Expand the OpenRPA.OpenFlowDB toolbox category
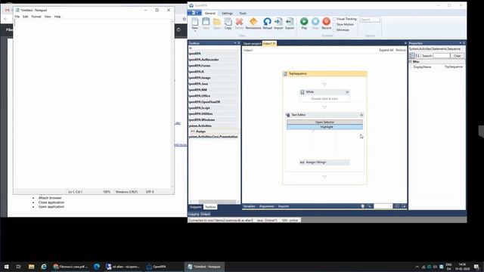Screen dimensions: 484x272 point(213,102)
